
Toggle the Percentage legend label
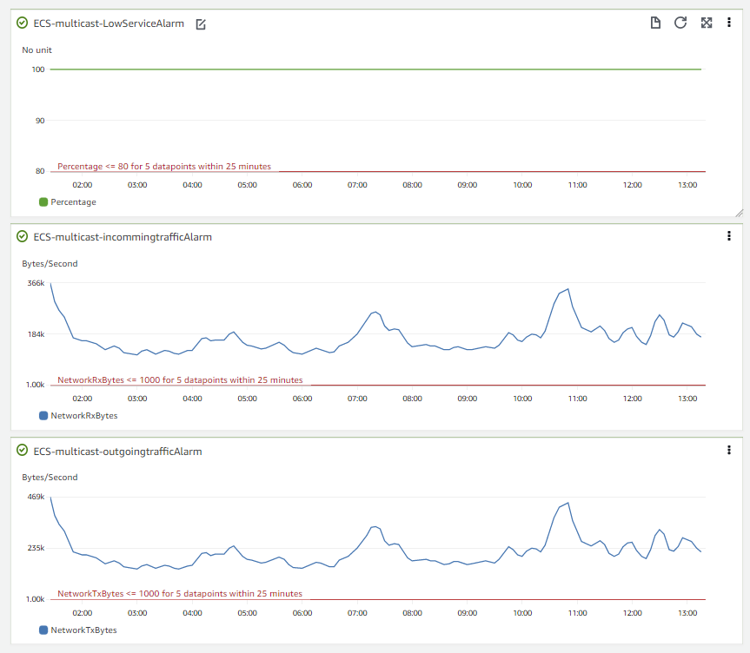coord(73,202)
